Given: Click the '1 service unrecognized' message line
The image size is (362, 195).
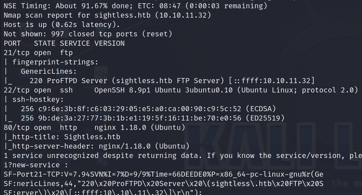Looking at the screenshot, I should pos(183,155).
